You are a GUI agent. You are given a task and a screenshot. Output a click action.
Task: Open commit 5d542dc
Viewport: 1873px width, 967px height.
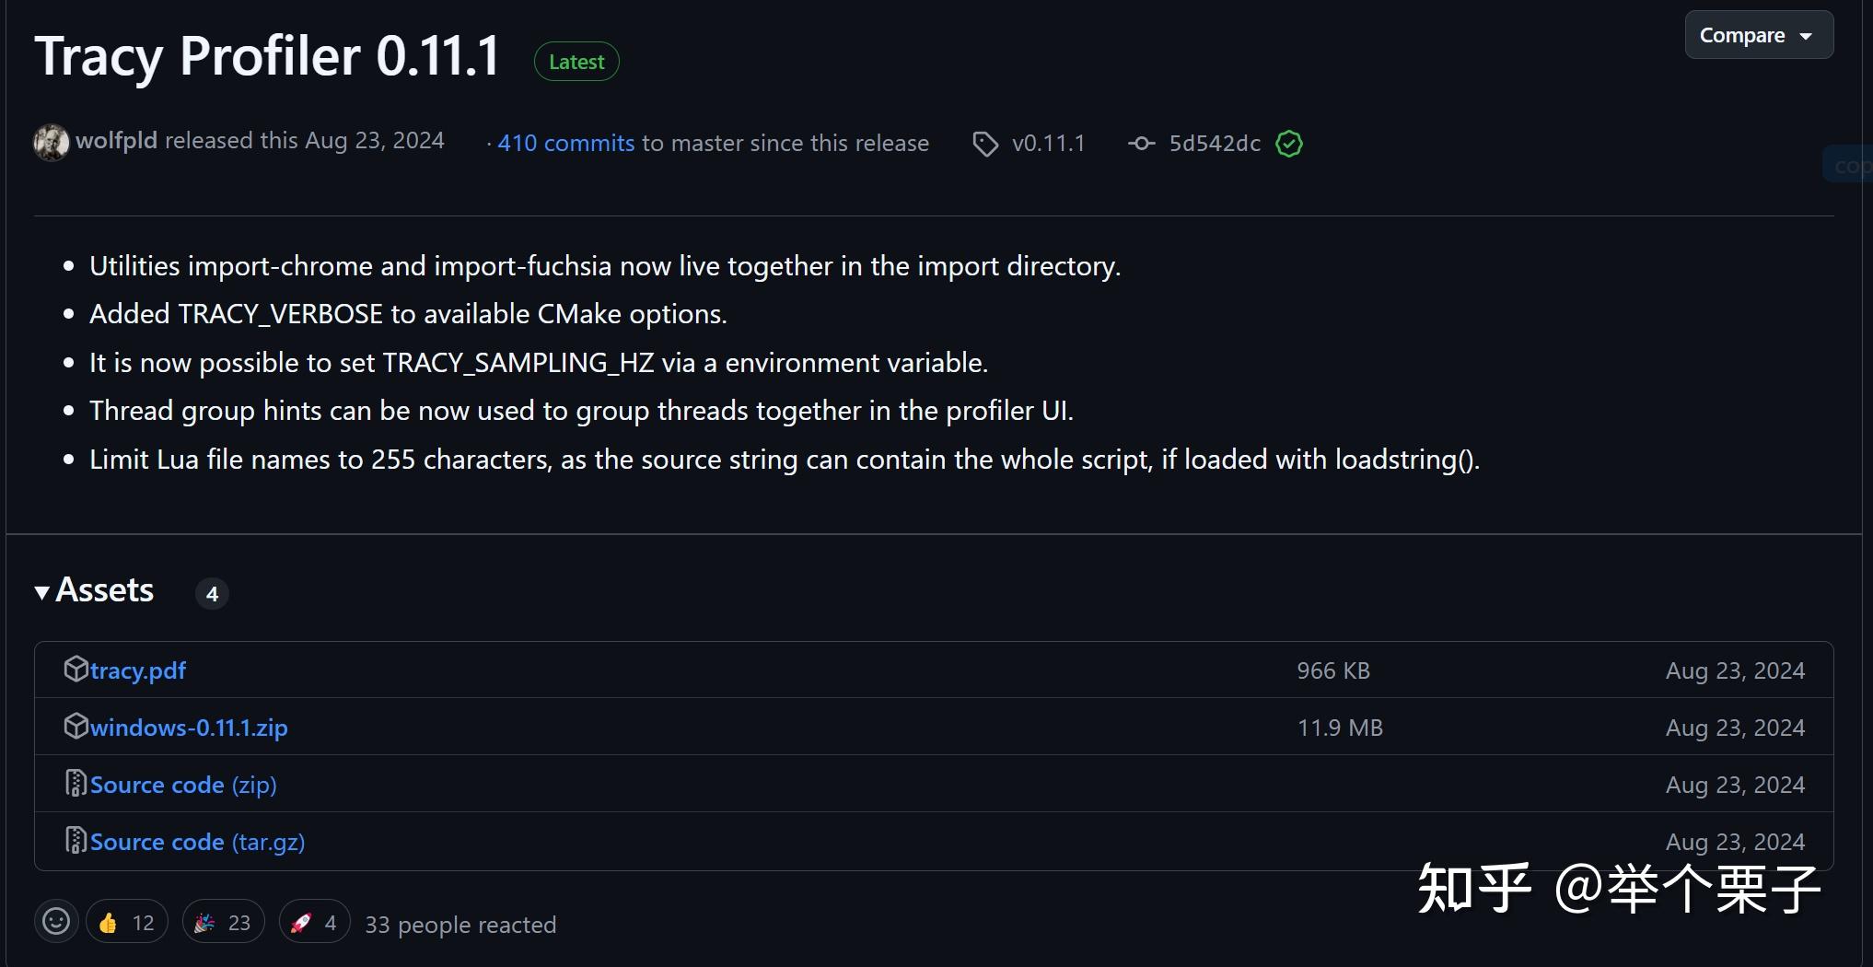[x=1215, y=144]
